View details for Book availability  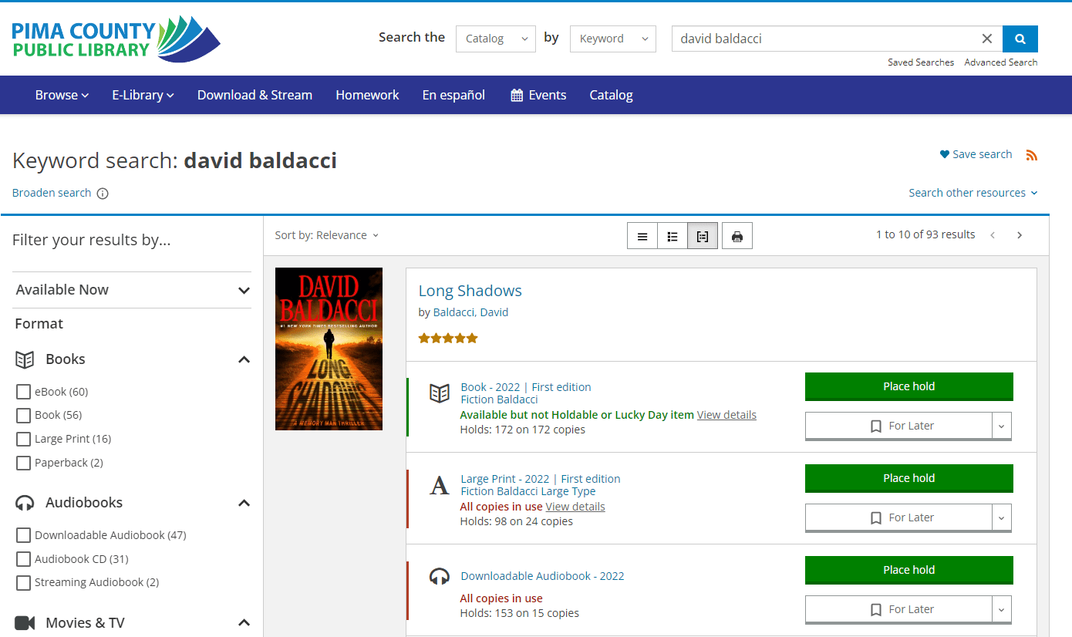coord(726,415)
